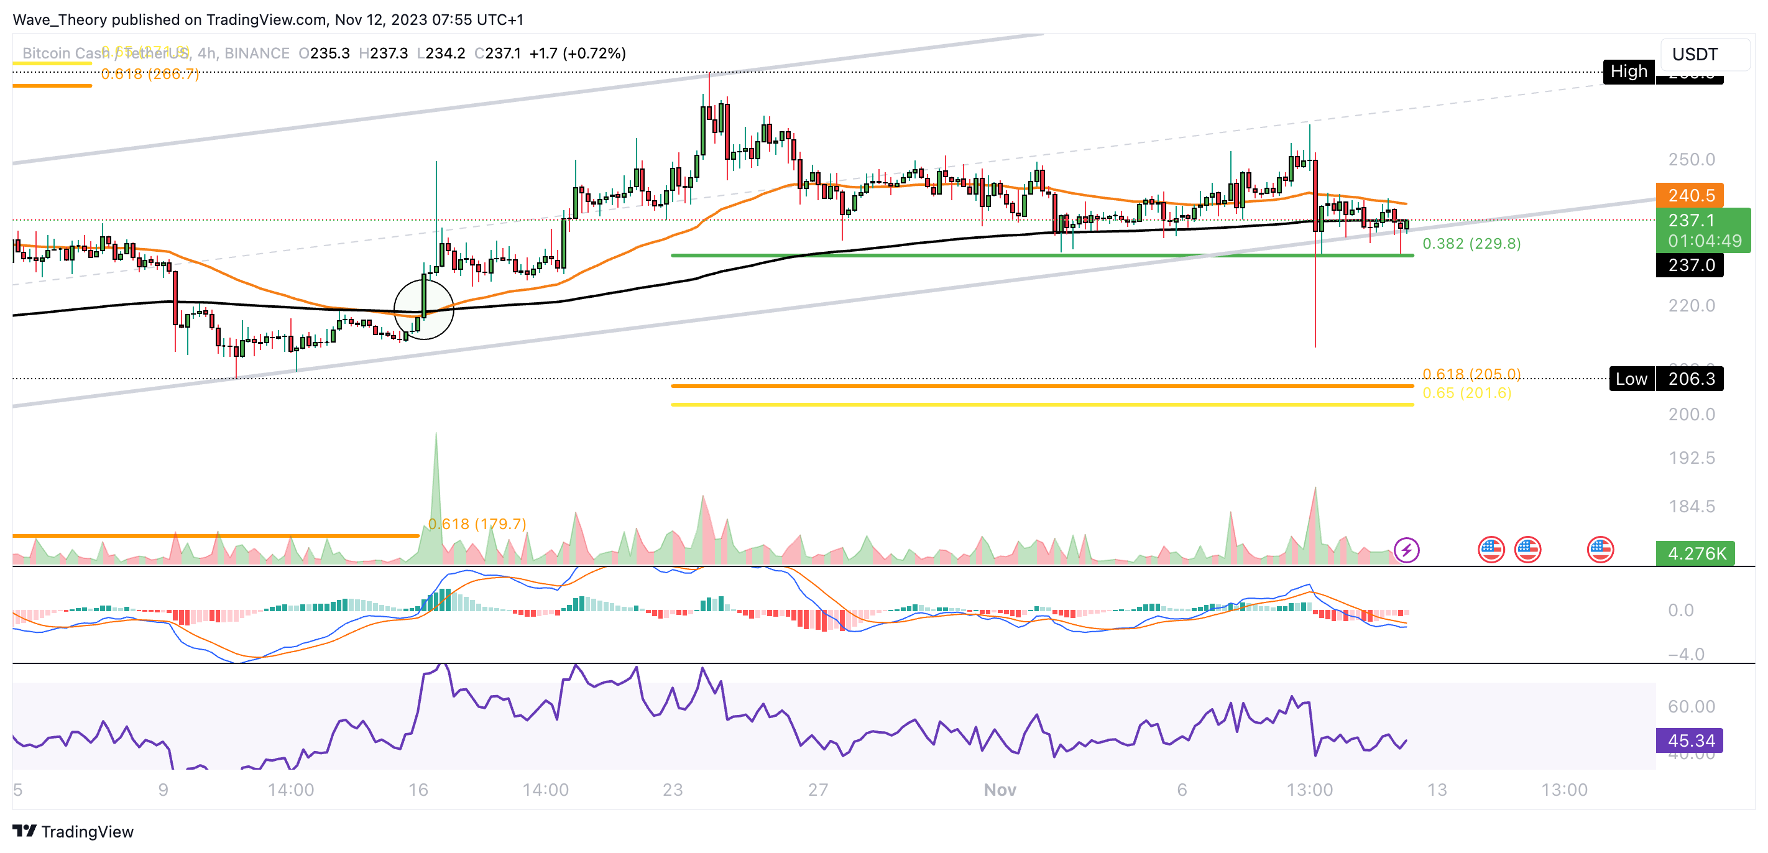Select the purple 45.34 RSI value label
The width and height of the screenshot is (1768, 853).
pyautogui.click(x=1690, y=740)
